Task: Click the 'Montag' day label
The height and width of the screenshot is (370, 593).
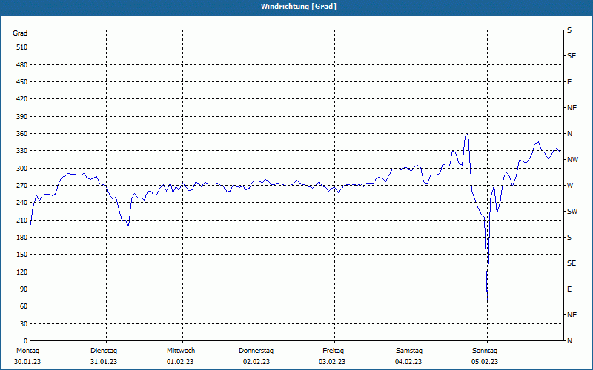Action: pyautogui.click(x=27, y=351)
